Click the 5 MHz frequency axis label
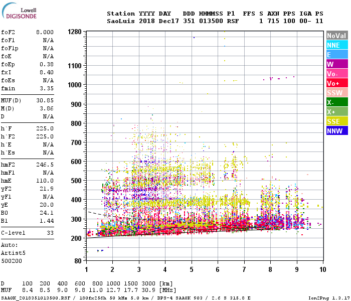This screenshot has width=351, height=301. click(x=192, y=270)
